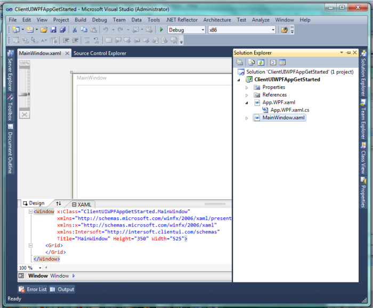Switch to the Design view tab
373x308 pixels.
coord(34,203)
